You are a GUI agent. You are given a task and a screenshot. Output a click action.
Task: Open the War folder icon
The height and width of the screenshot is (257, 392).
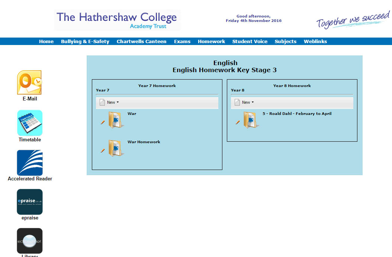pos(116,120)
